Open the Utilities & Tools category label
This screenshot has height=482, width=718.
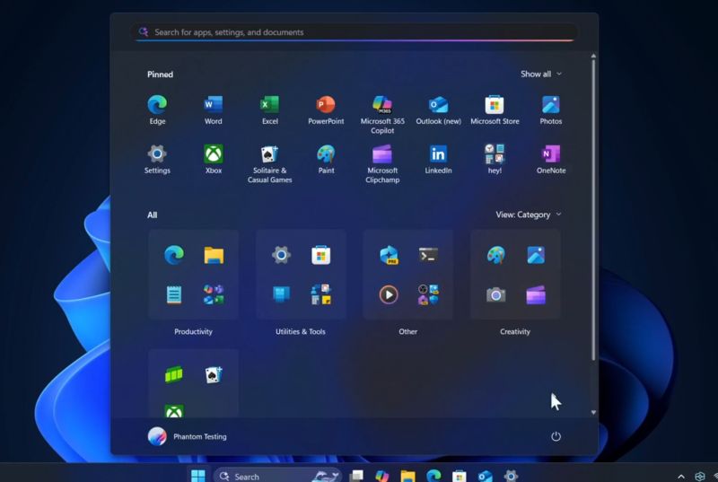click(301, 331)
